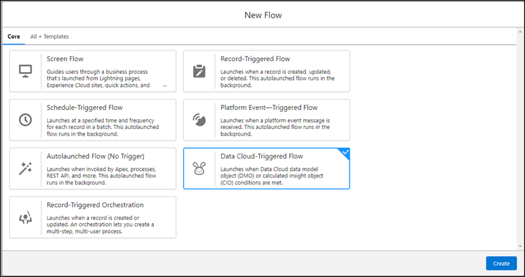525x277 pixels.
Task: Pick the Schedule-Triggered Flow title
Action: tap(84, 107)
